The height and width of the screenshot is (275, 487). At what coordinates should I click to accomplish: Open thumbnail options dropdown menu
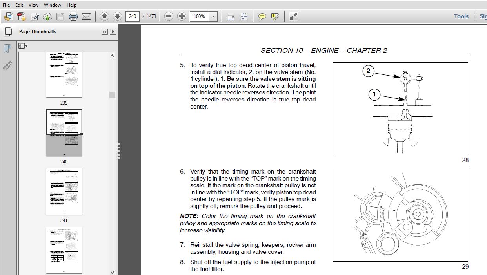pyautogui.click(x=24, y=46)
